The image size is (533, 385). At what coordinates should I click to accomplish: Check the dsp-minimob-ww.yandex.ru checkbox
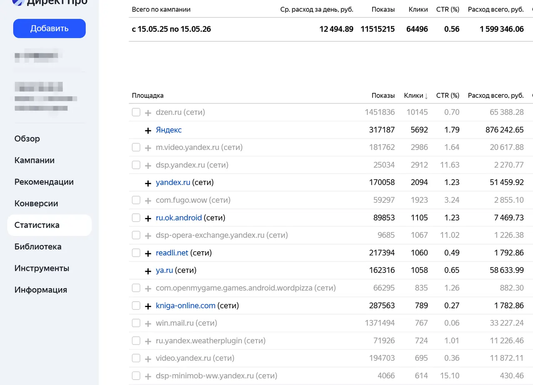click(136, 376)
